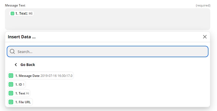Click the empty area of the Message Text field

tap(107, 22)
